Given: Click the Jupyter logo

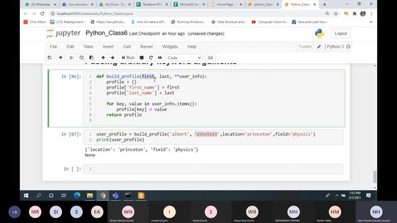Looking at the screenshot, I should coord(63,33).
